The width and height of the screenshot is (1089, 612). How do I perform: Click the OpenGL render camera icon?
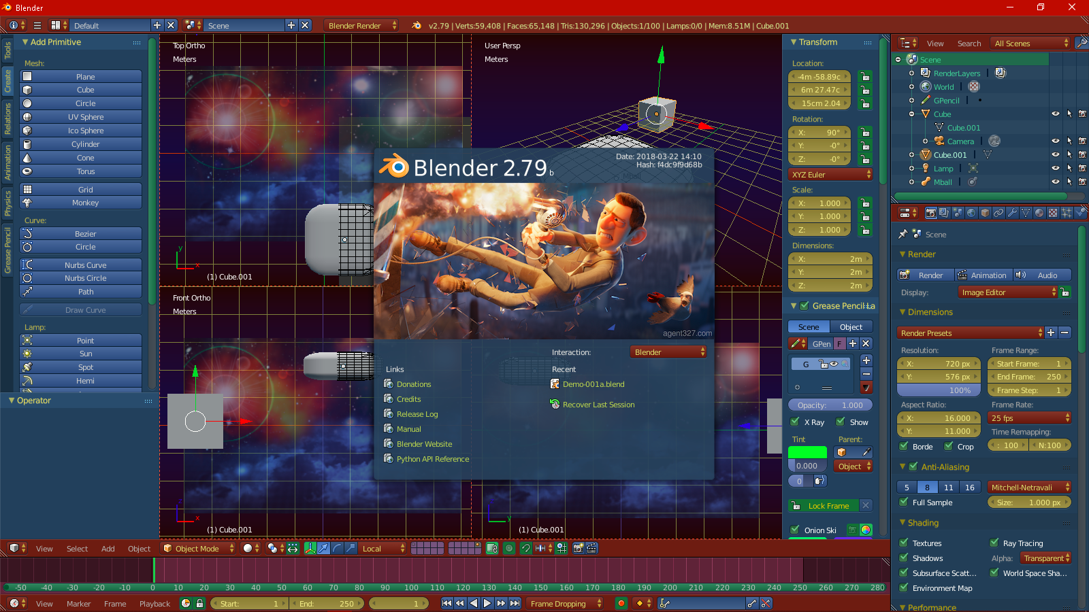pyautogui.click(x=579, y=548)
